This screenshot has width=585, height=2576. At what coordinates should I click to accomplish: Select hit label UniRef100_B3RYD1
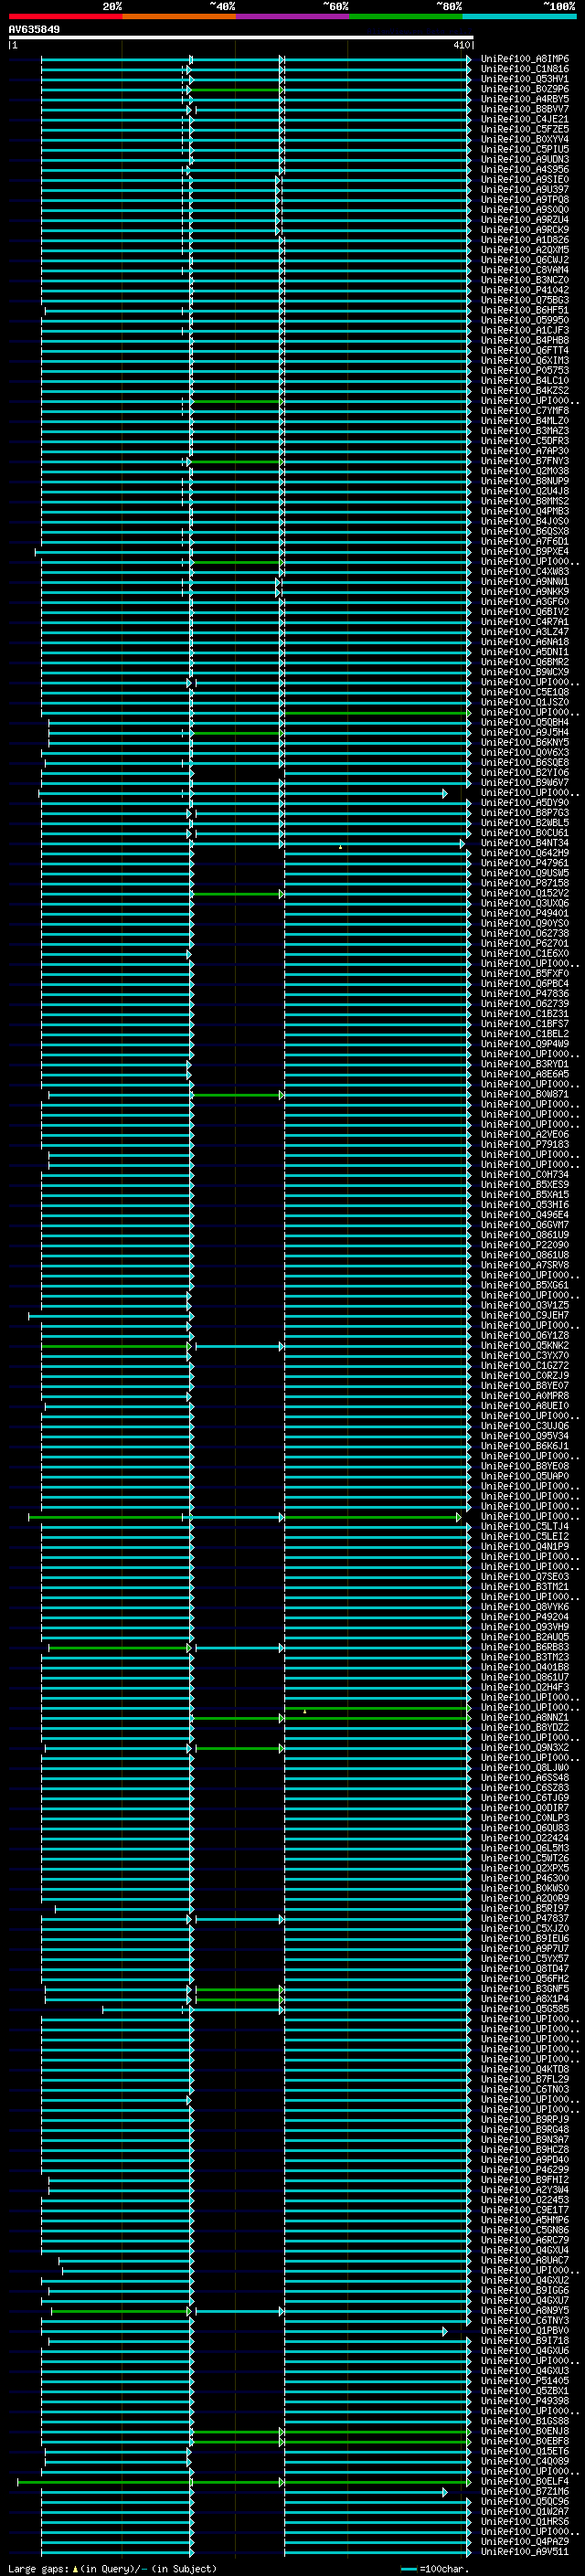coord(525,1064)
